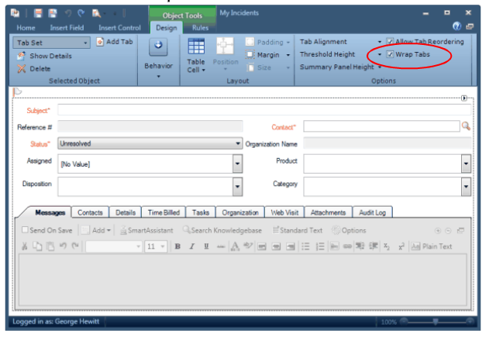Click the zoom slider in status bar
Viewport: 496px width, 344px height.
click(436, 322)
